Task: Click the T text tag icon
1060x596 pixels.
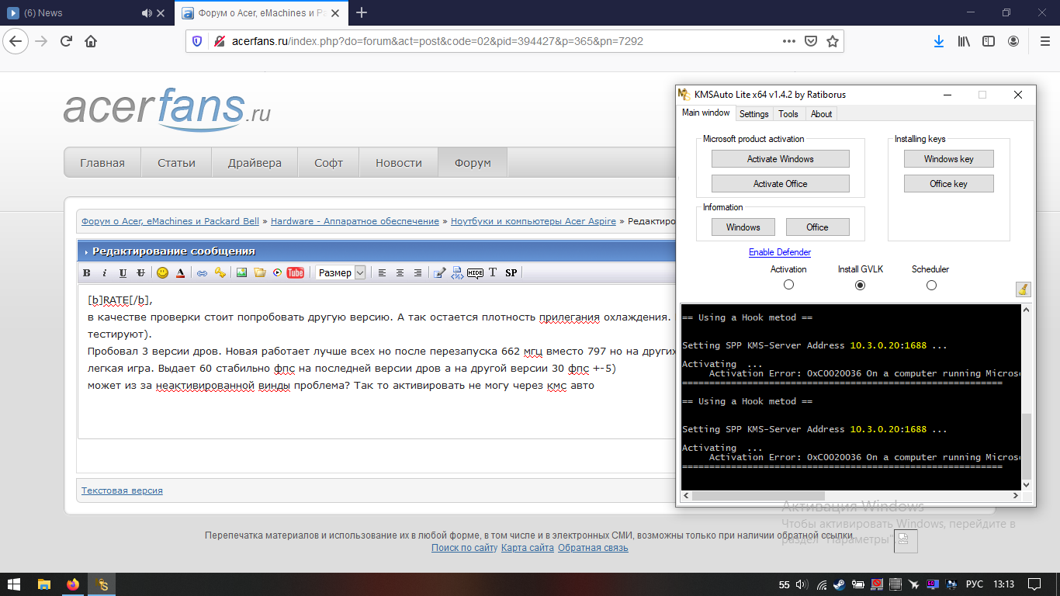Action: tap(493, 273)
